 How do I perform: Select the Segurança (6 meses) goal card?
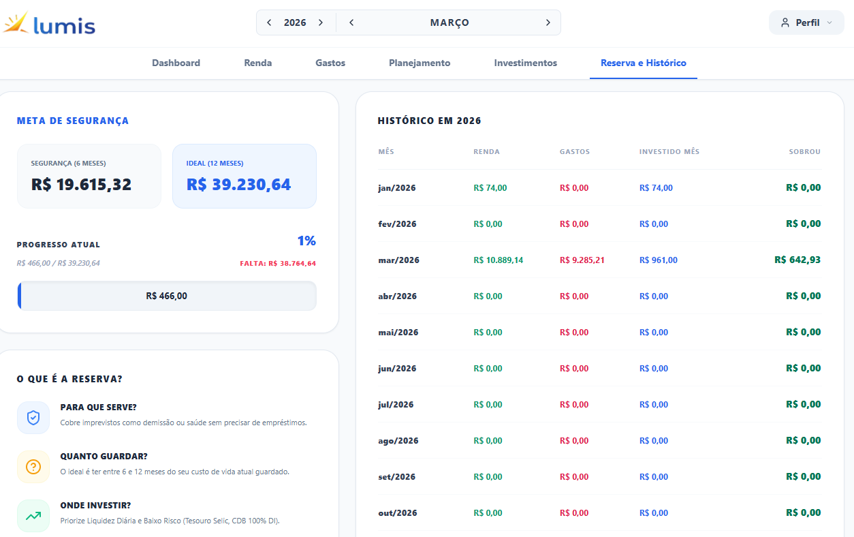coord(89,176)
